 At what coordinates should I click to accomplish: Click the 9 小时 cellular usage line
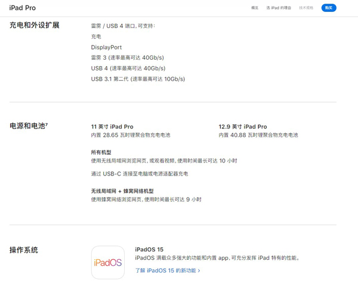(146, 199)
